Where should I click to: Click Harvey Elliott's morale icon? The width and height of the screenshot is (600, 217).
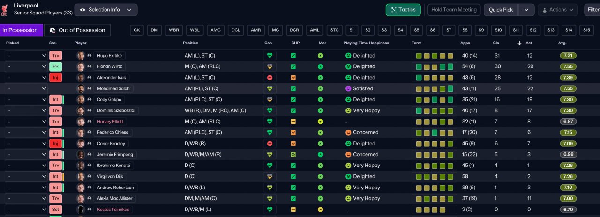pyautogui.click(x=321, y=122)
